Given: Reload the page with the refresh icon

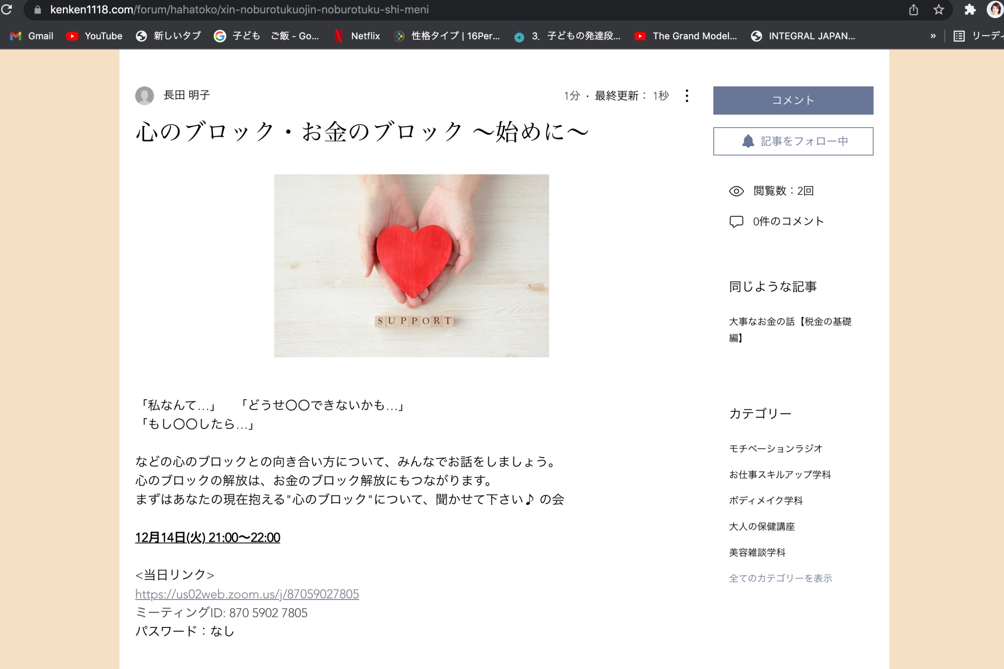Looking at the screenshot, I should point(6,9).
